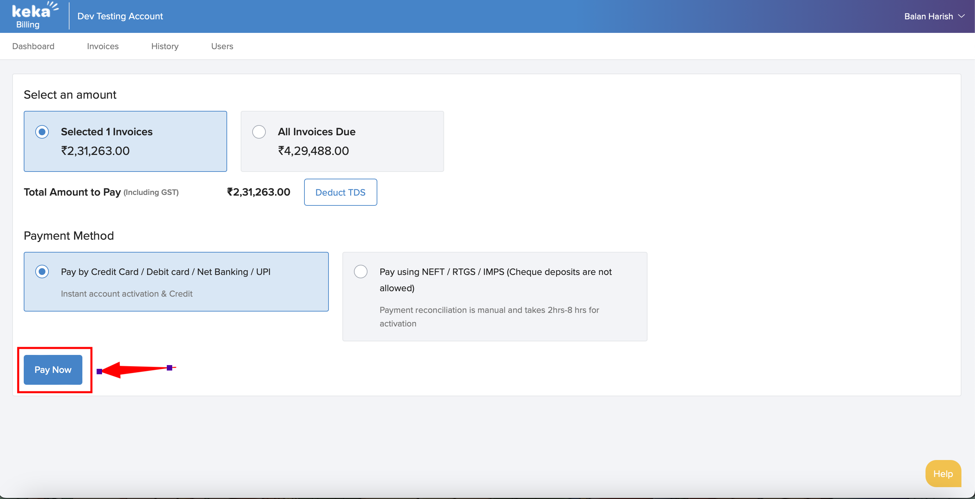Switch to the Invoices tab
This screenshot has height=499, width=975.
tap(103, 46)
